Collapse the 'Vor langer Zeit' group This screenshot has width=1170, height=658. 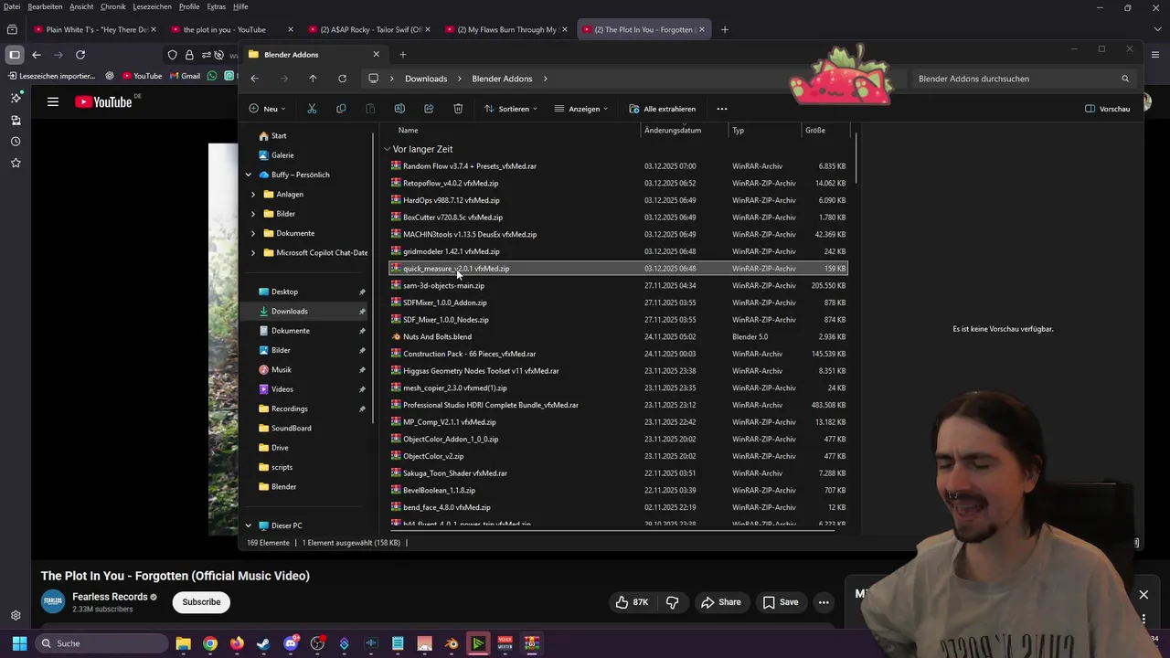pyautogui.click(x=387, y=149)
